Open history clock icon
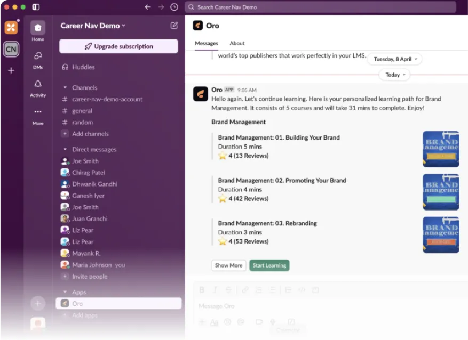Screen dimensions: 468x340 [174, 7]
